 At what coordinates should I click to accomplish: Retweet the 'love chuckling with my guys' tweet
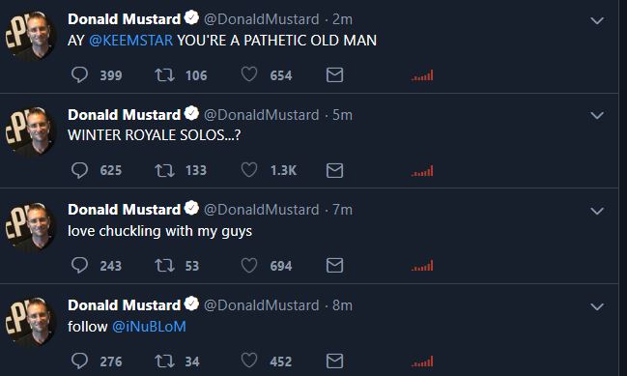tap(165, 265)
